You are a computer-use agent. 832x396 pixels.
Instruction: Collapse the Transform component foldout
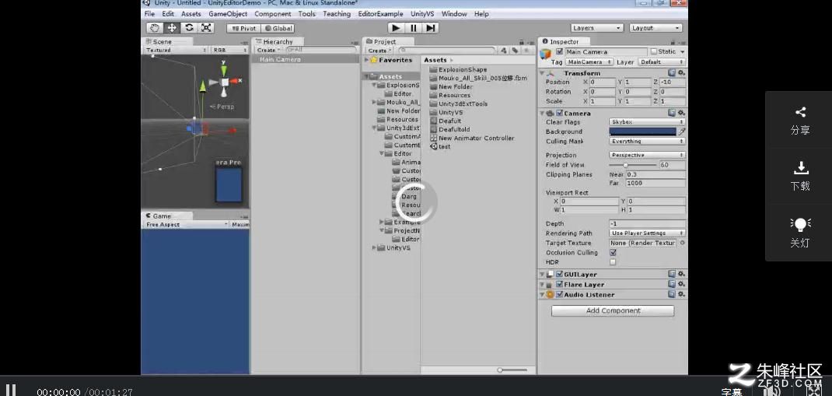coord(542,73)
